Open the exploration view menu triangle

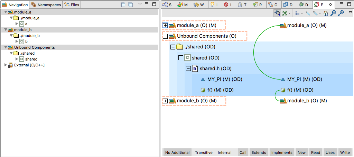pyautogui.click(x=351, y=12)
